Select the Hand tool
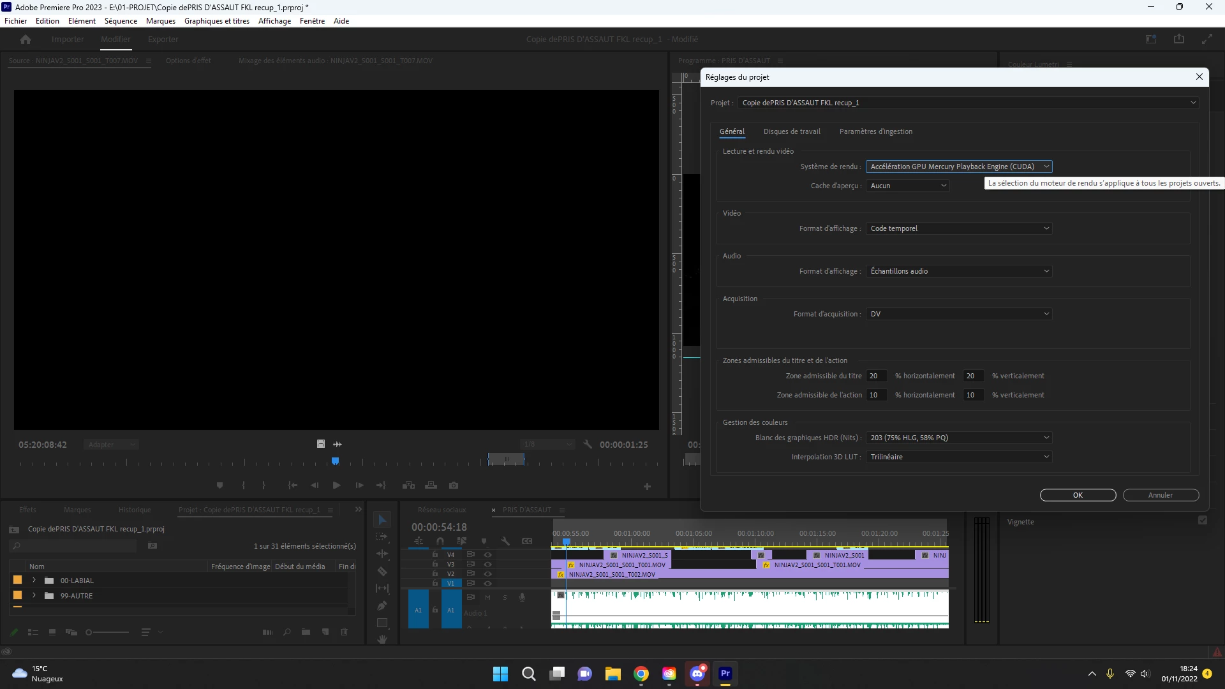The width and height of the screenshot is (1225, 689). coord(382,639)
